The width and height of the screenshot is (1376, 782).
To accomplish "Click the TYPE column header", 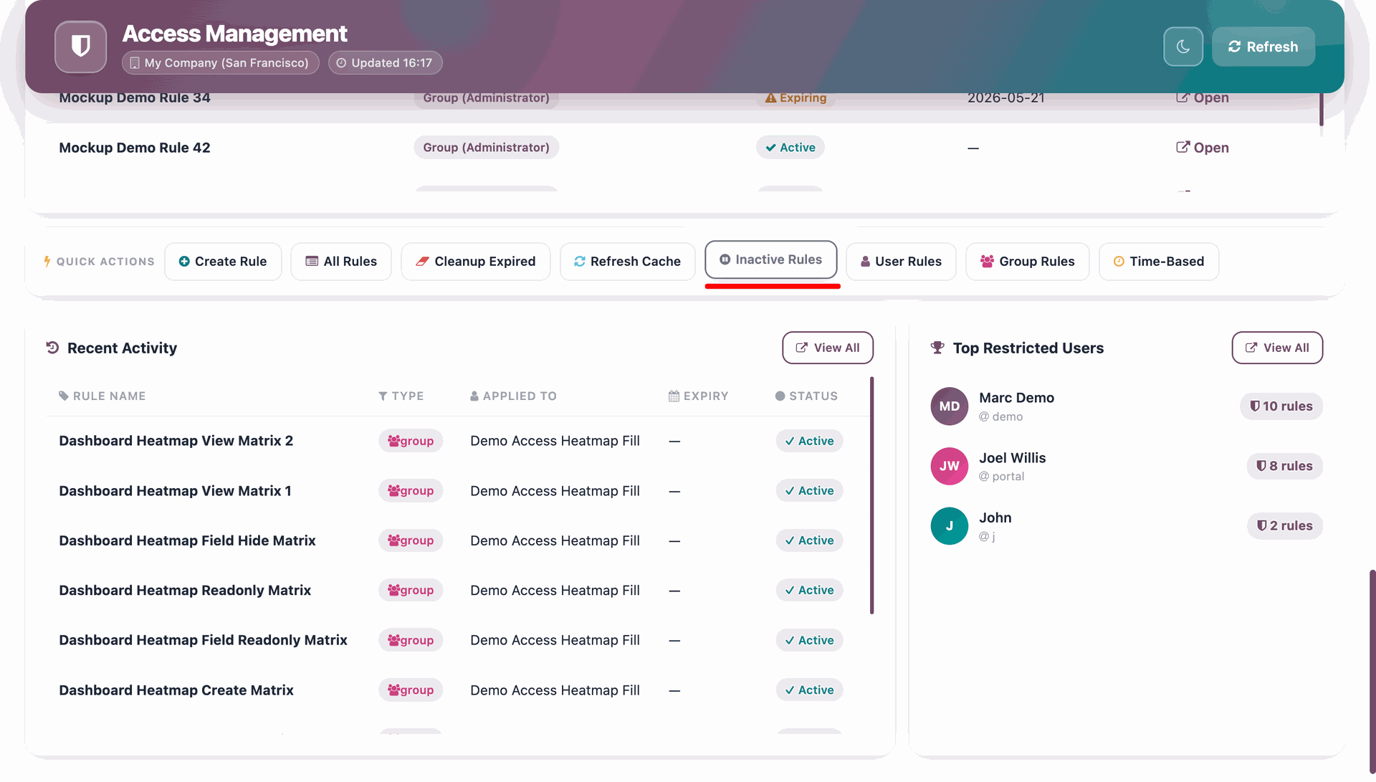I will click(401, 396).
